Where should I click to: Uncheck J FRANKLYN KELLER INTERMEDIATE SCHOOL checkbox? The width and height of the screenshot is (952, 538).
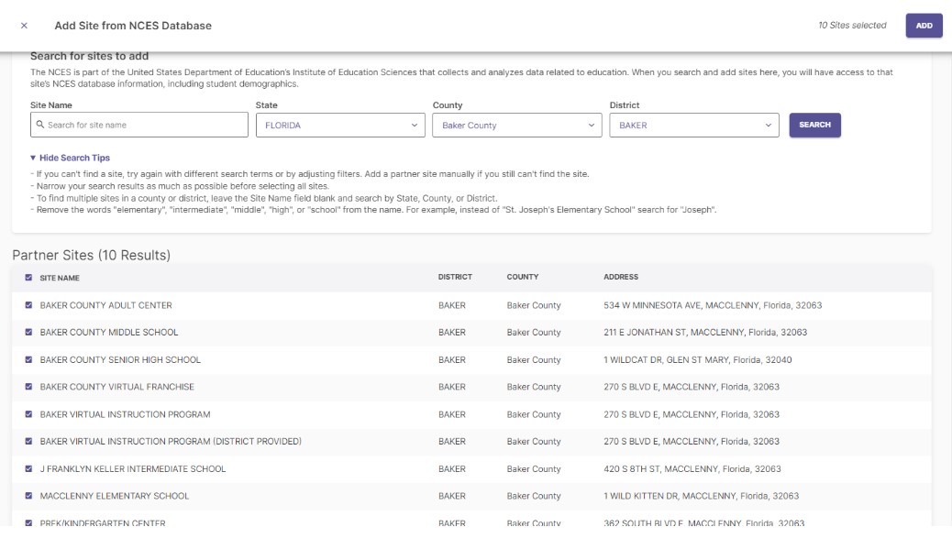(x=28, y=469)
